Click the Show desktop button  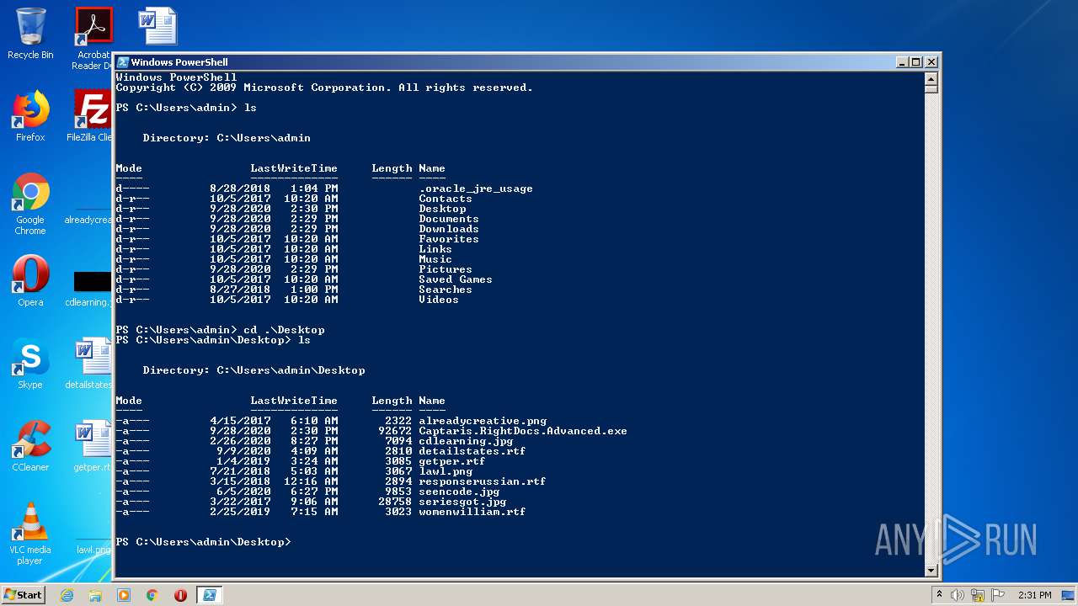(1068, 595)
